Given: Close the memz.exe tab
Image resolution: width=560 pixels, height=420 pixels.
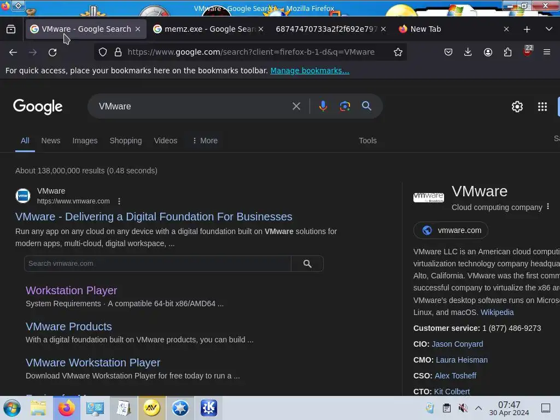Looking at the screenshot, I should click(261, 29).
